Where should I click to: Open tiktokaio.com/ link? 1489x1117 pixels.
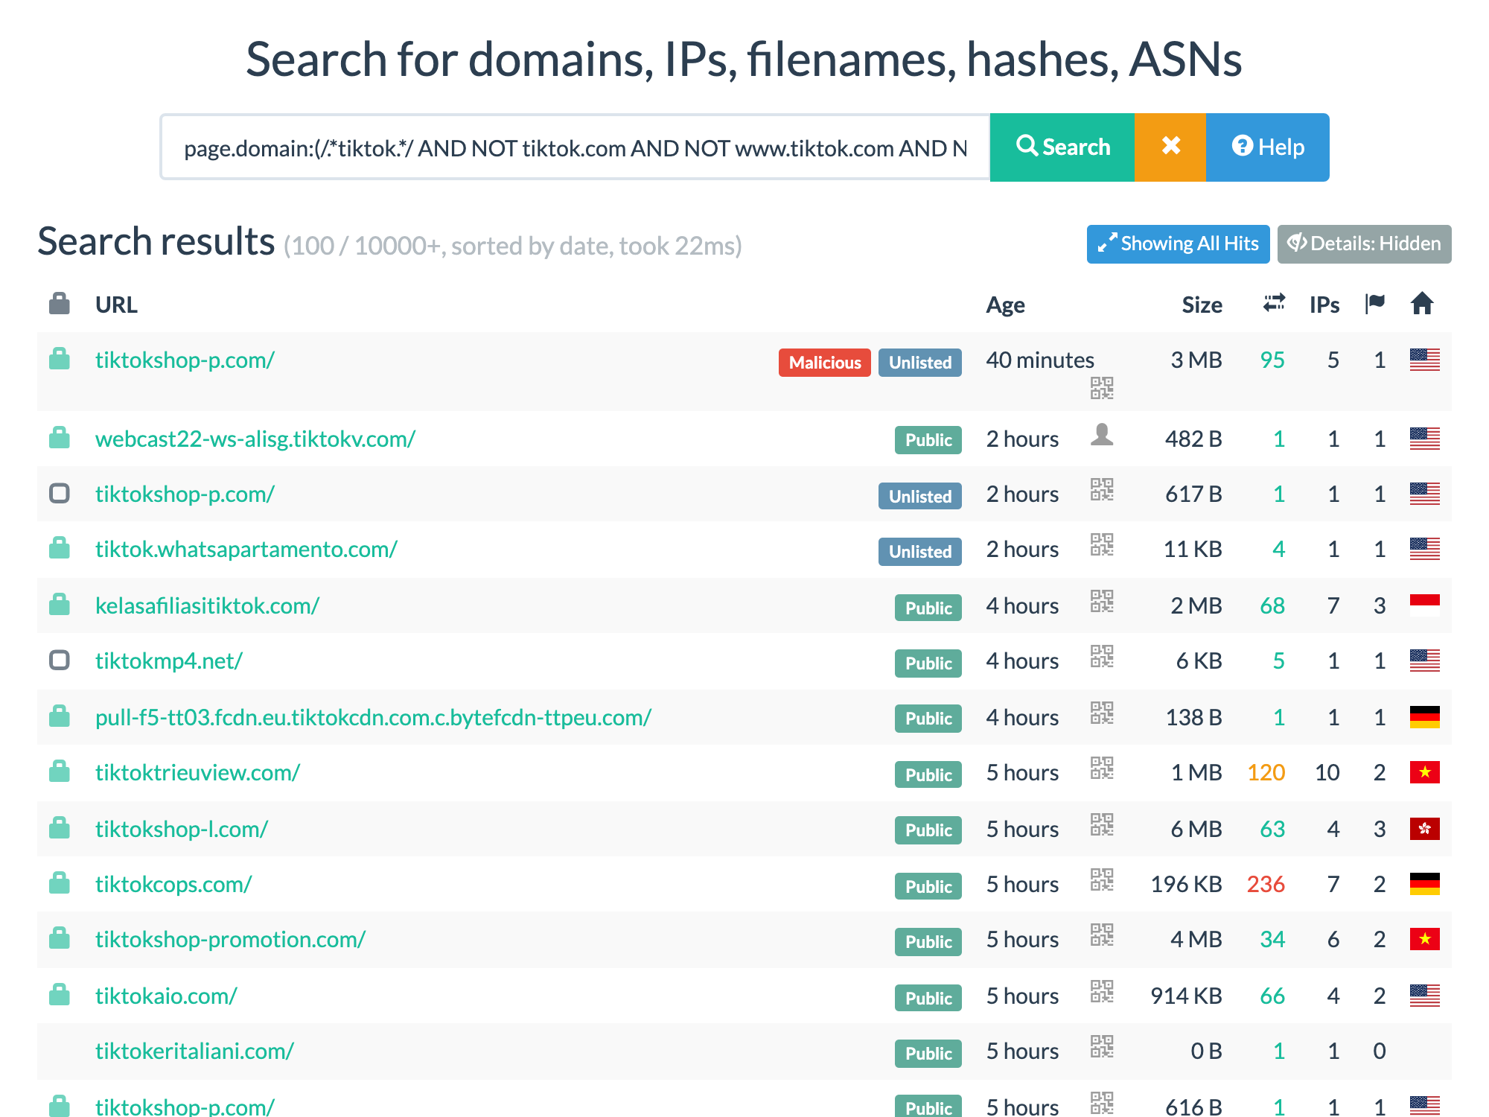click(x=166, y=996)
